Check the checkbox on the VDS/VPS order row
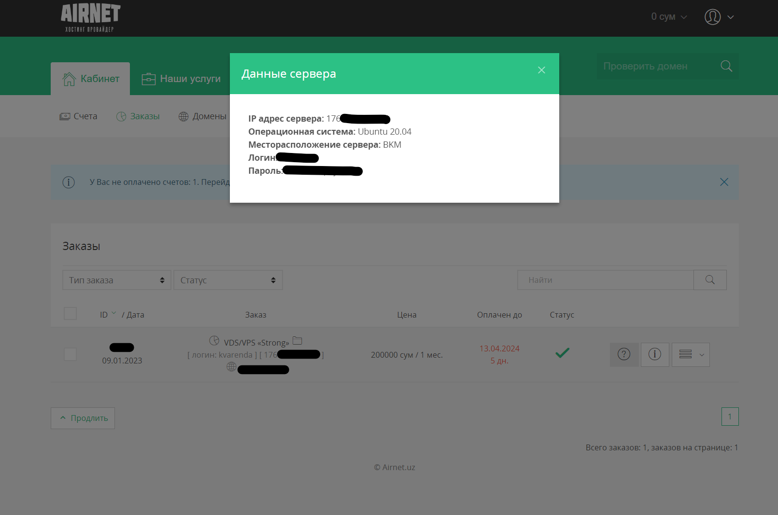Screen dimensions: 778x515 [x=70, y=354]
